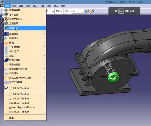The width and height of the screenshot is (151, 126).
Task: Expand the 知识工程模块 submenu arrow
Action: (x=44, y=82)
